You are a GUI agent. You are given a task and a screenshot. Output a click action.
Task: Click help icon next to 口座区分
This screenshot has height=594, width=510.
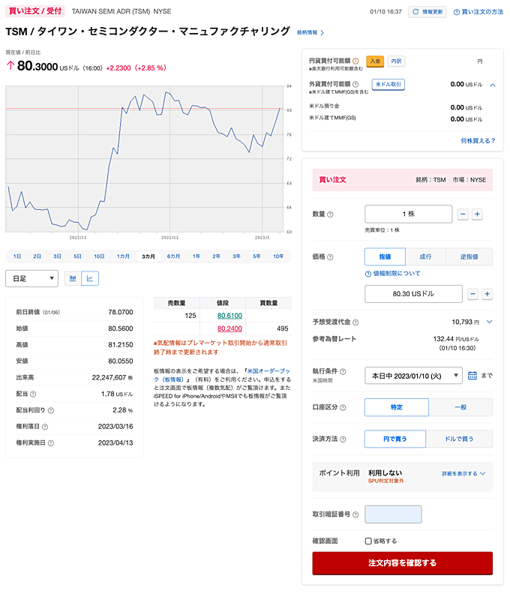click(x=343, y=407)
